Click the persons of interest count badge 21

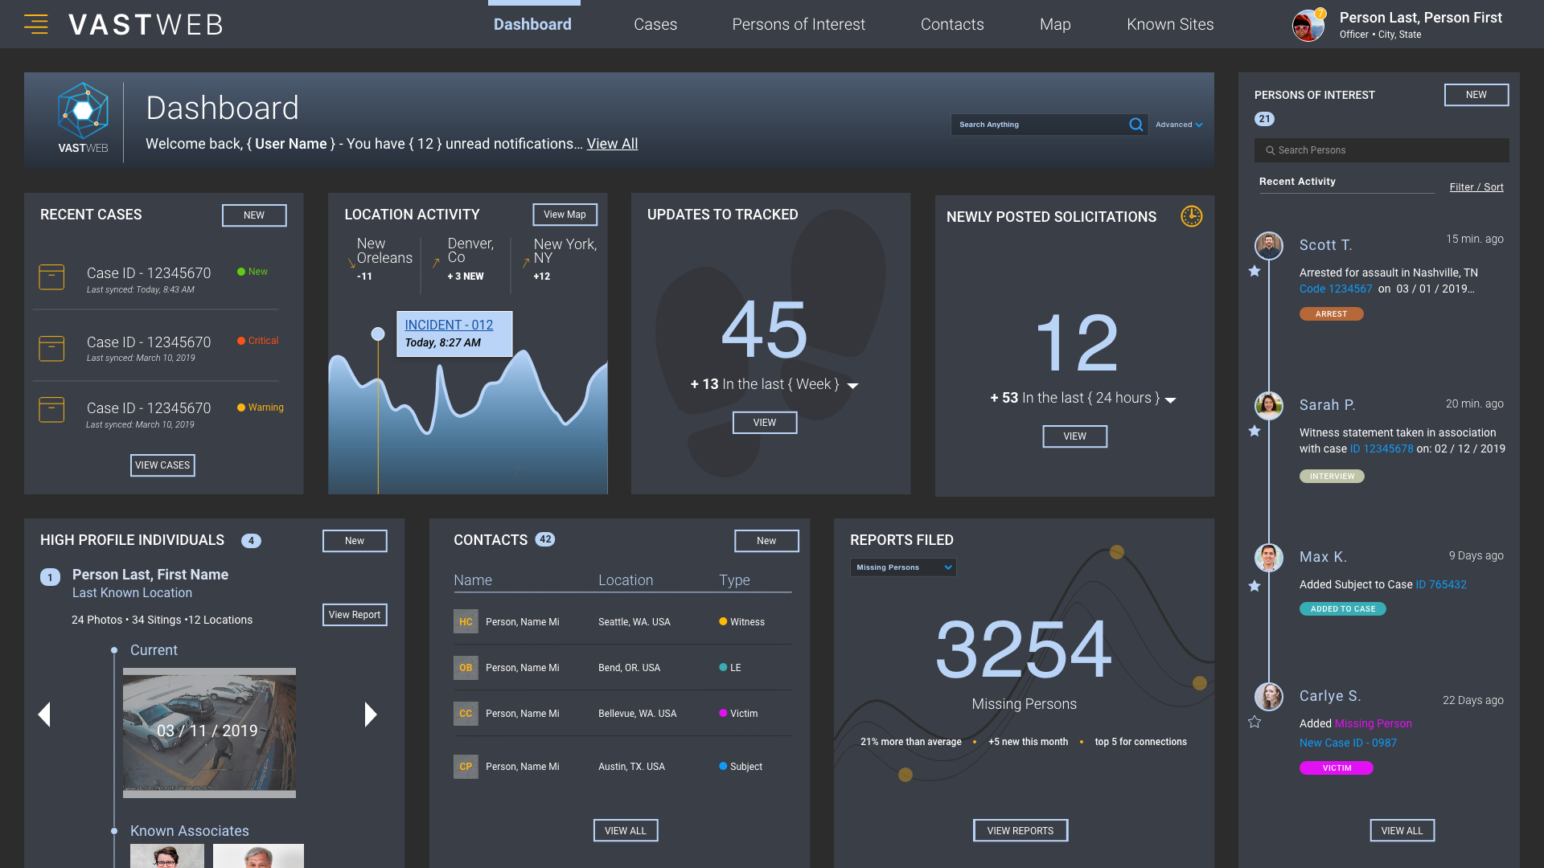[x=1264, y=119]
